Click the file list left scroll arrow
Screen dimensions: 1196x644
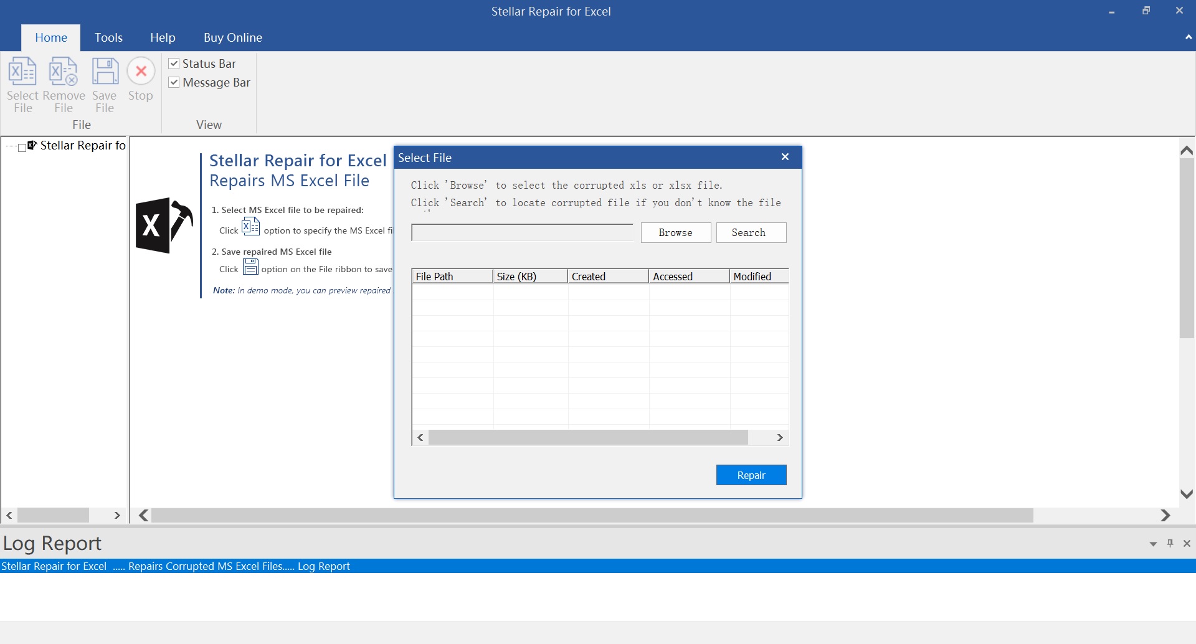pos(420,437)
